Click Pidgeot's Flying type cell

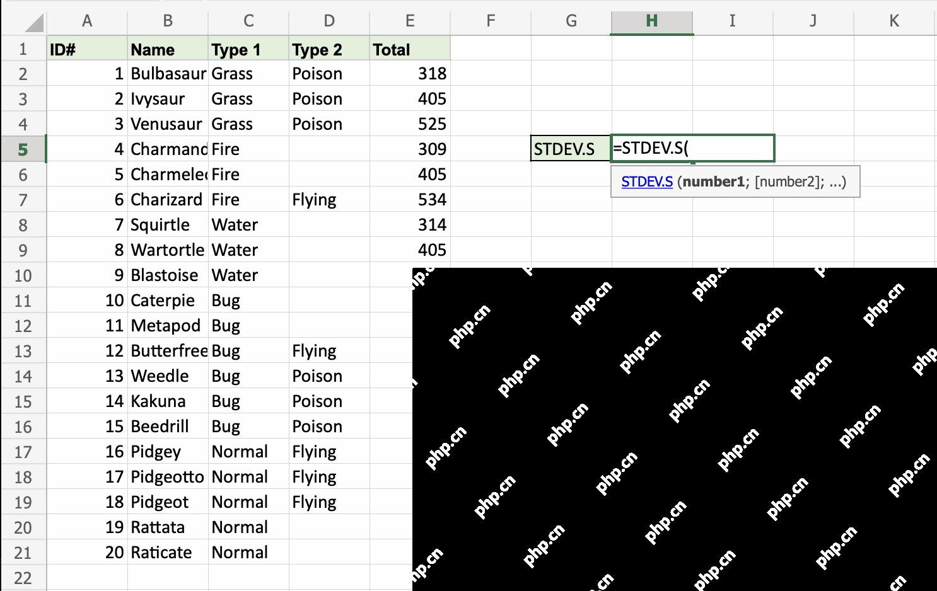coord(329,502)
